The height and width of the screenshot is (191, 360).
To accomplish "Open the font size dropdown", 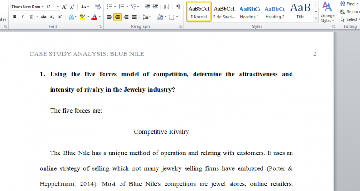I will (x=58, y=7).
